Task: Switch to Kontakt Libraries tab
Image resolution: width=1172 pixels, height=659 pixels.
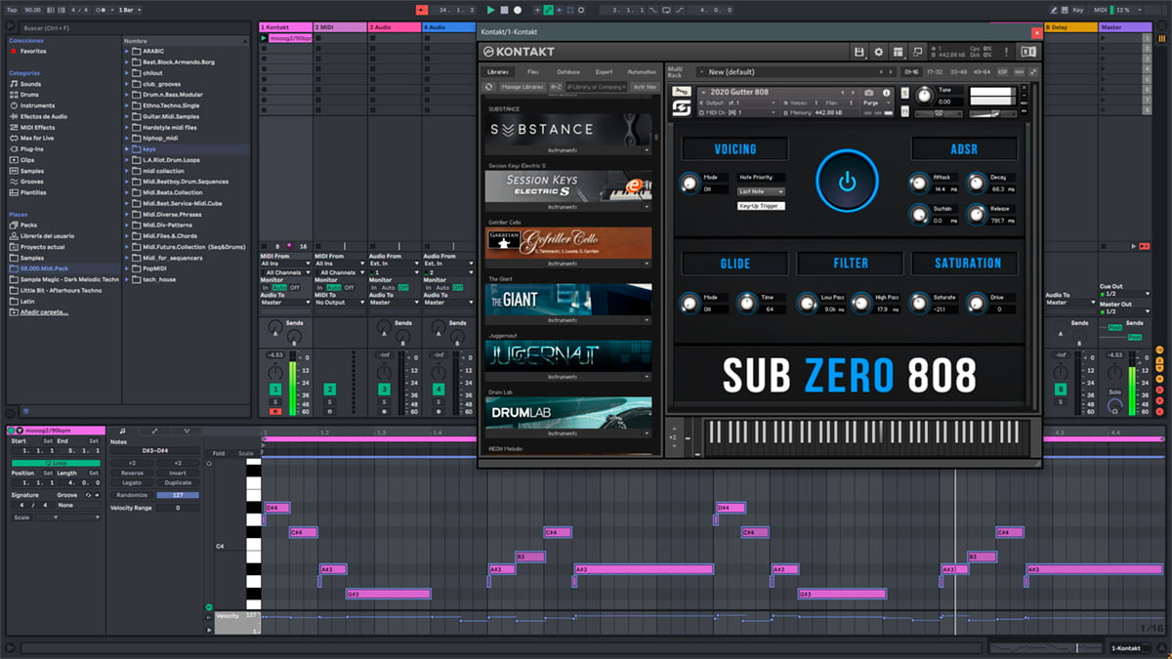Action: (x=497, y=72)
